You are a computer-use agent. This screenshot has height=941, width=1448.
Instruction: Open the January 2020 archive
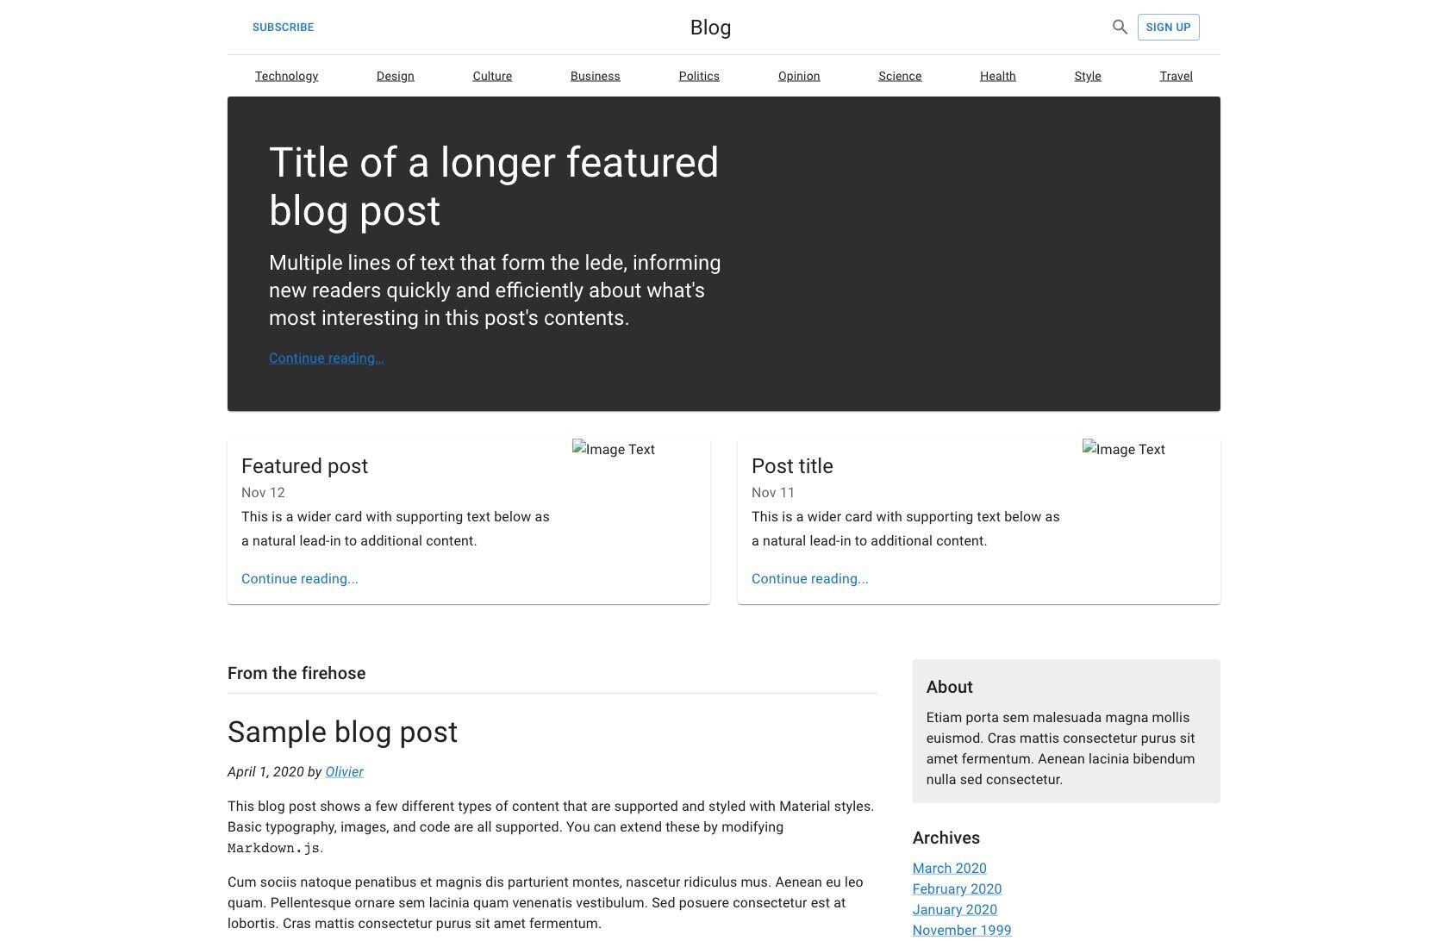click(x=954, y=910)
